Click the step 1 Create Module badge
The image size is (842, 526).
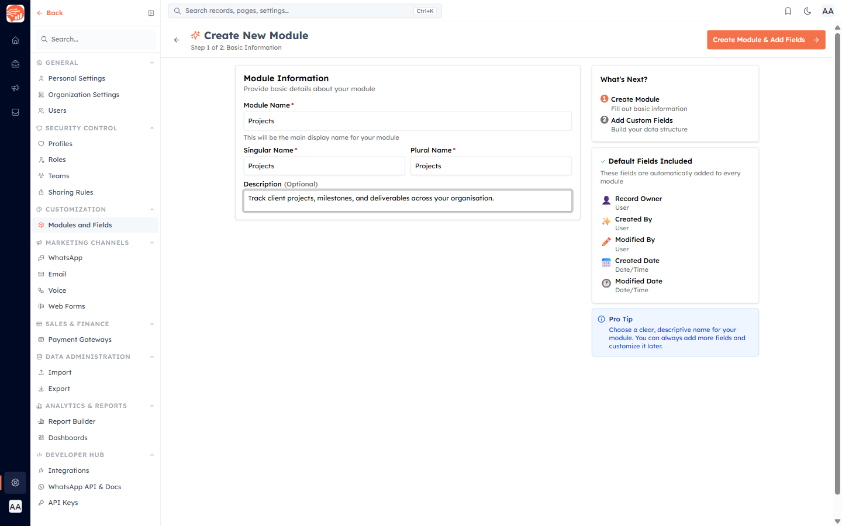(x=605, y=99)
